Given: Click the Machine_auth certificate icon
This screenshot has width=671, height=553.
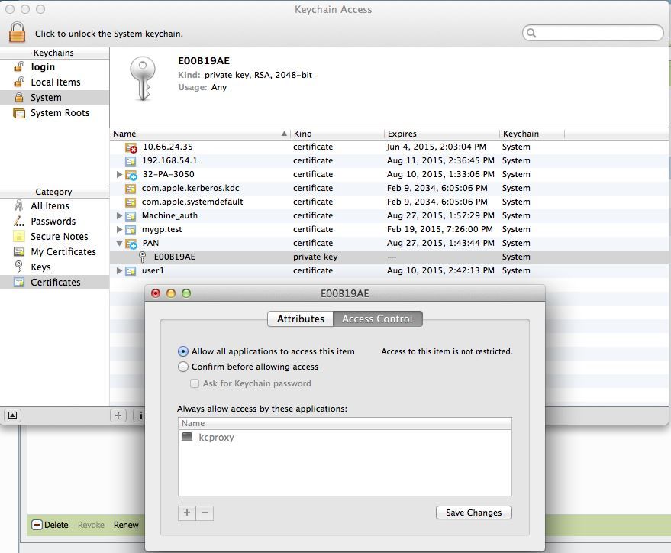Looking at the screenshot, I should point(131,215).
